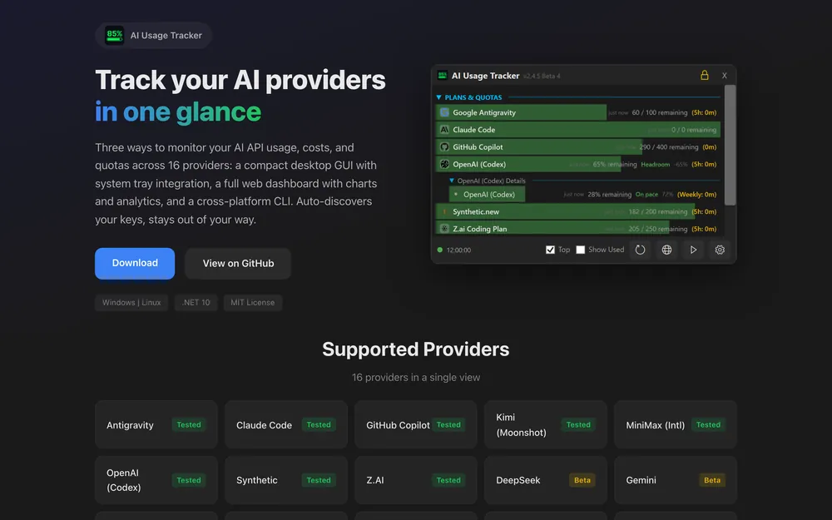Click the OpenAI (Codex) detail sub-row
832x520 pixels.
pos(584,195)
